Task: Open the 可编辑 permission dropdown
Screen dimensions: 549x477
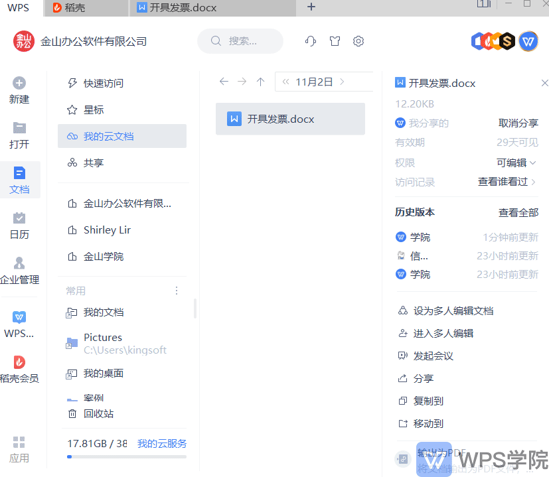Action: pos(516,163)
